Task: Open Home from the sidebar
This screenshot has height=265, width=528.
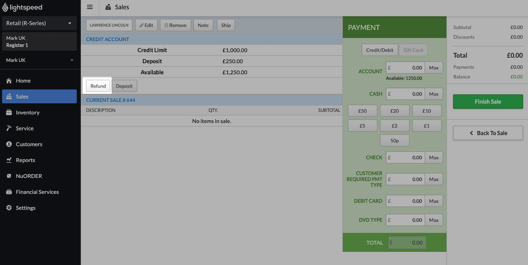Action: 23,81
